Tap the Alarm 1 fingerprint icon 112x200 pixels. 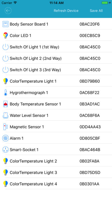click(x=6, y=138)
